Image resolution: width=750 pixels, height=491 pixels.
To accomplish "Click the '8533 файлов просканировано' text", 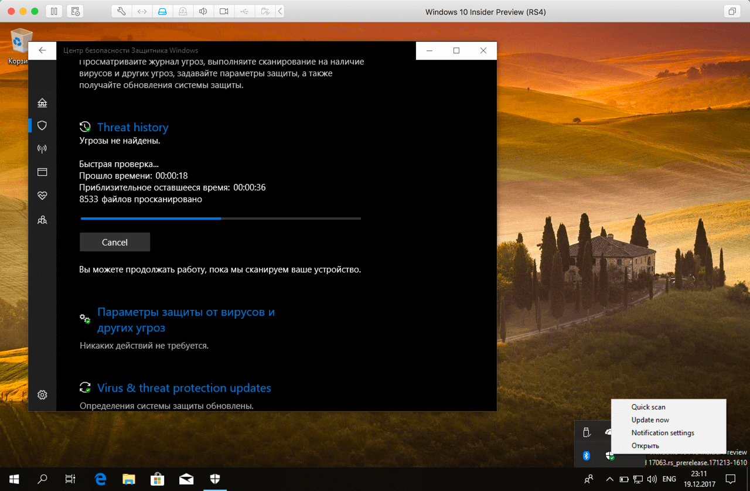I will coord(141,199).
